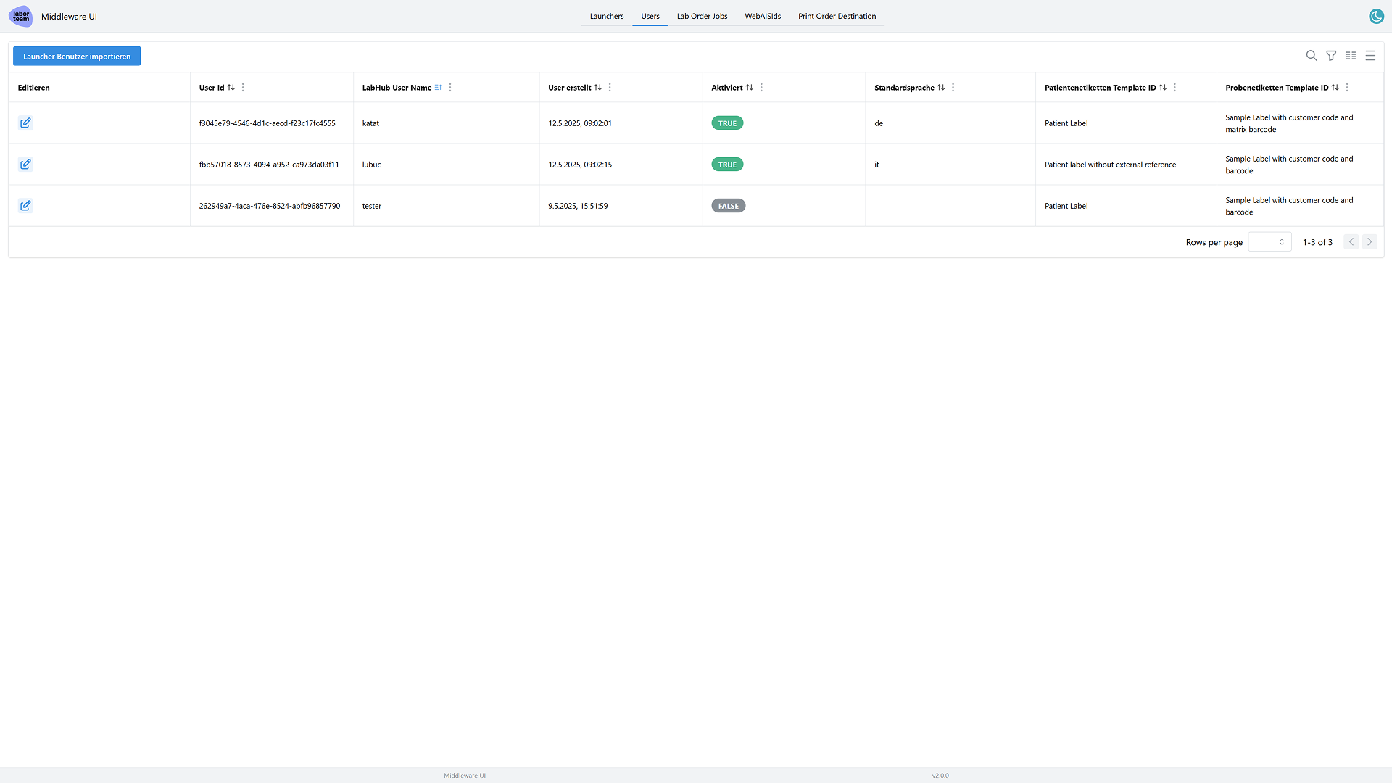Open table density menu icon
Screen dimensions: 1392x783
click(1370, 56)
